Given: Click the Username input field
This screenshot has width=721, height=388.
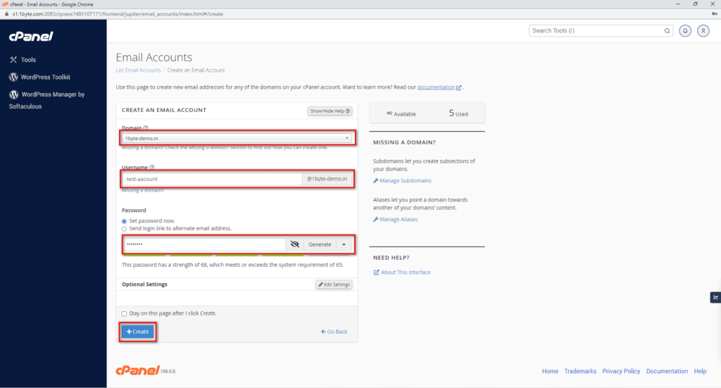Looking at the screenshot, I should tap(212, 179).
